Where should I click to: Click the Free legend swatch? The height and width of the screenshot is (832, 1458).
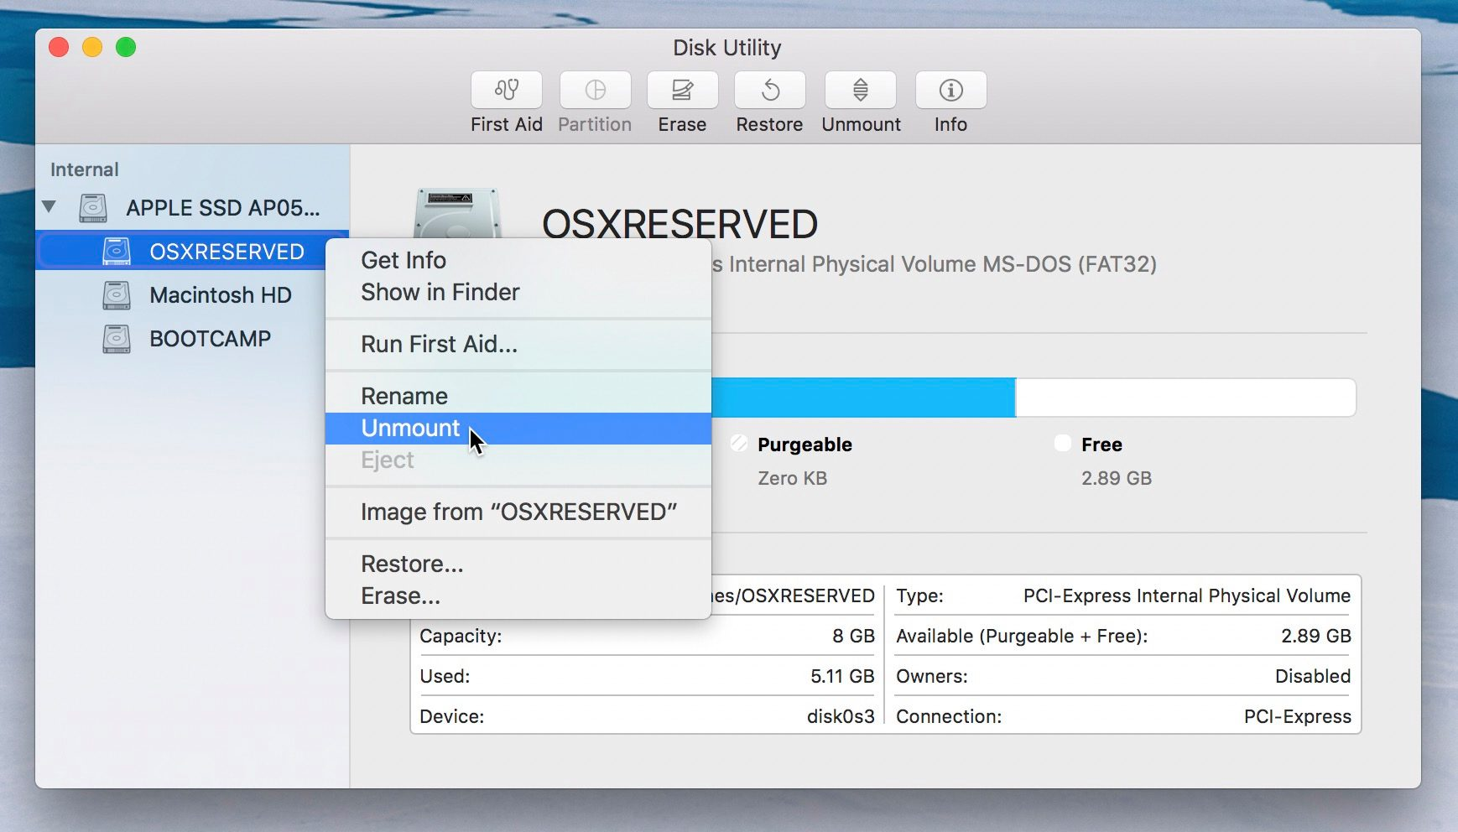click(1063, 443)
